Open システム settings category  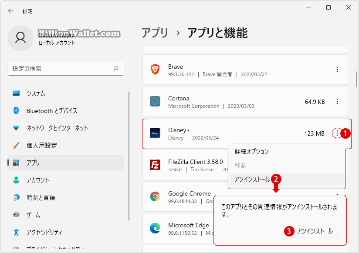[x=66, y=93]
